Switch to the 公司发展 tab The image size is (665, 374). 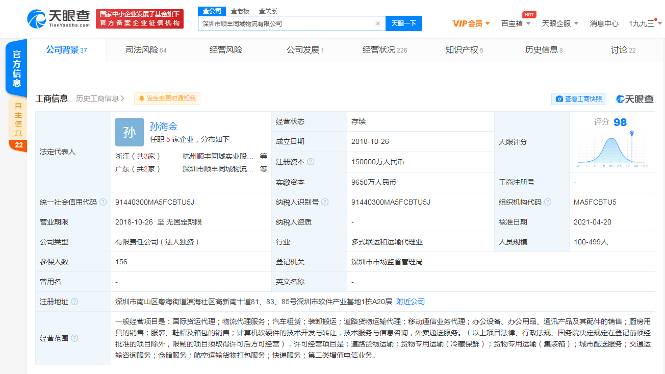click(305, 50)
